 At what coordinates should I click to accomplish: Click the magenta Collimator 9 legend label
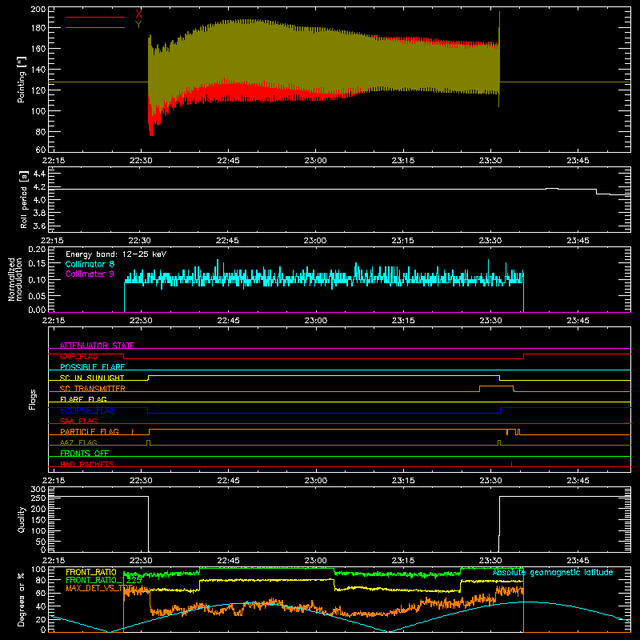pos(90,274)
